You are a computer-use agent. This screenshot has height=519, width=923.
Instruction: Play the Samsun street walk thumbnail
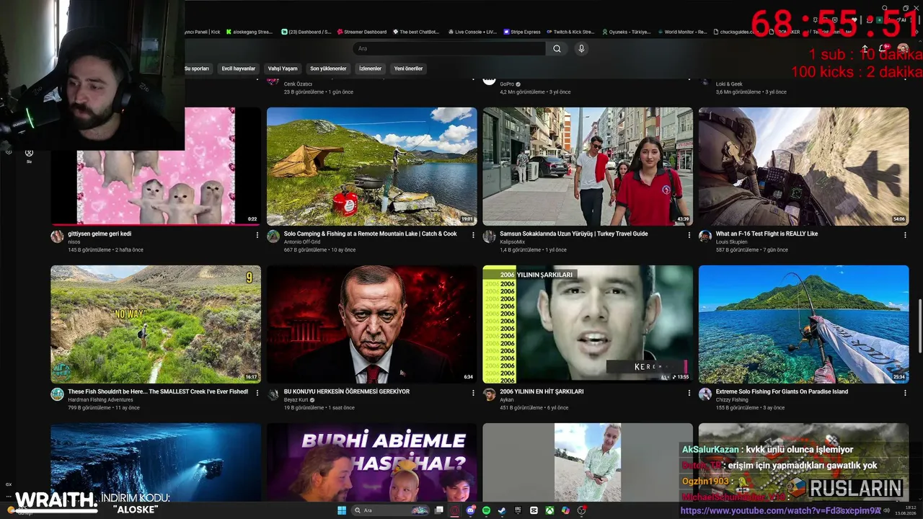pyautogui.click(x=588, y=167)
